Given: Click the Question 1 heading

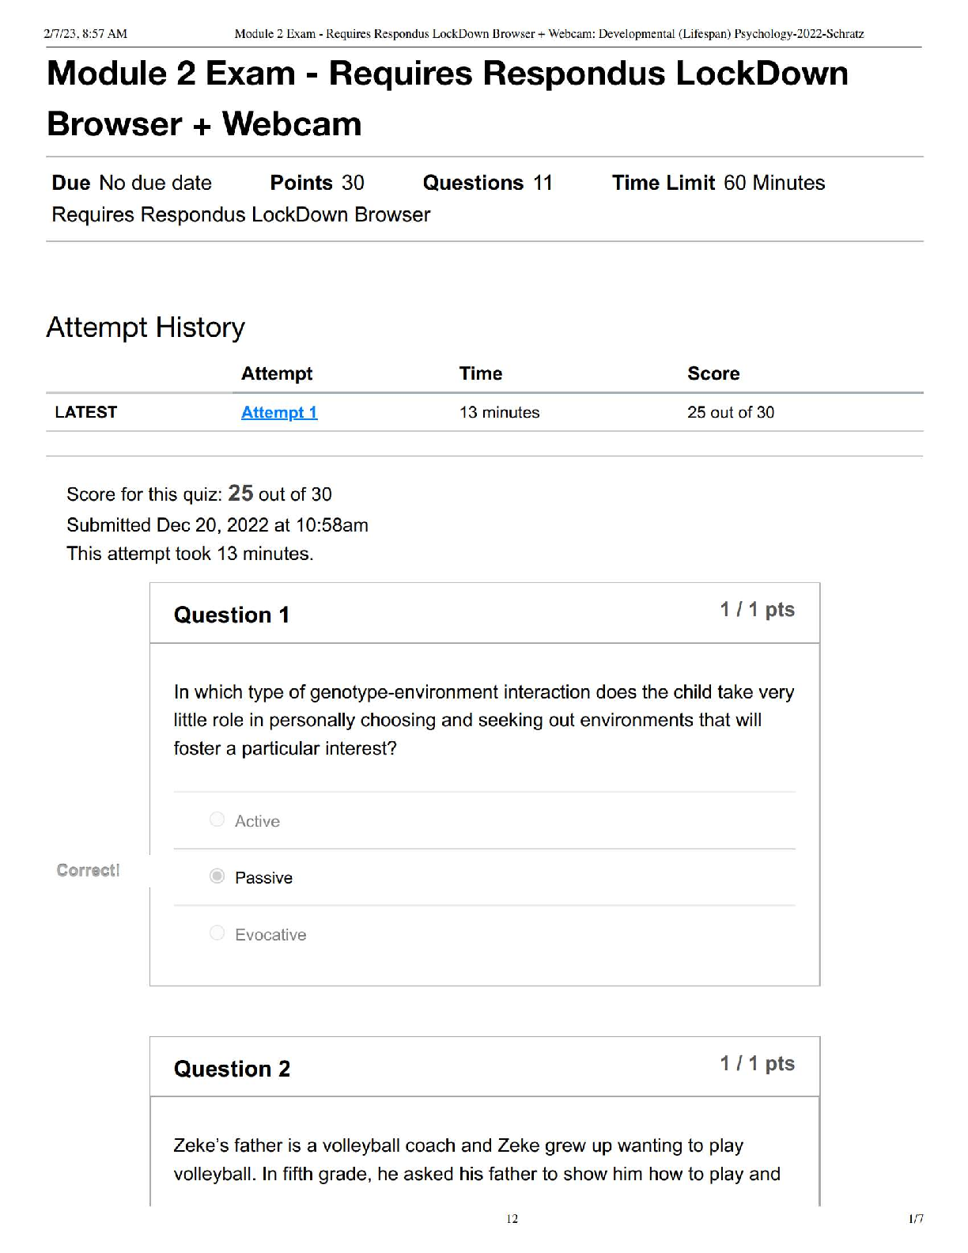Looking at the screenshot, I should pos(232,615).
